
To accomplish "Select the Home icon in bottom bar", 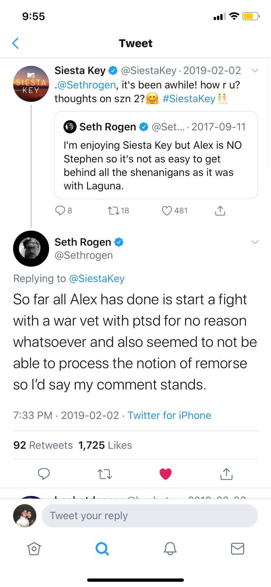I will coord(34,549).
